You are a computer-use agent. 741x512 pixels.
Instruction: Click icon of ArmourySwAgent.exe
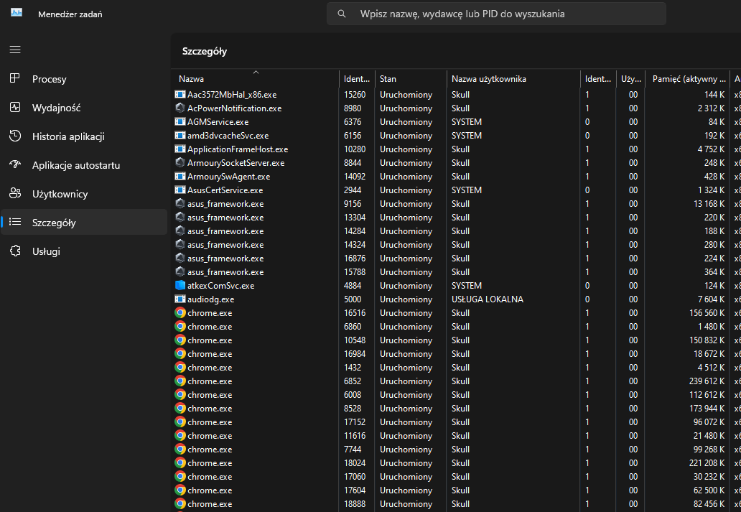point(180,177)
